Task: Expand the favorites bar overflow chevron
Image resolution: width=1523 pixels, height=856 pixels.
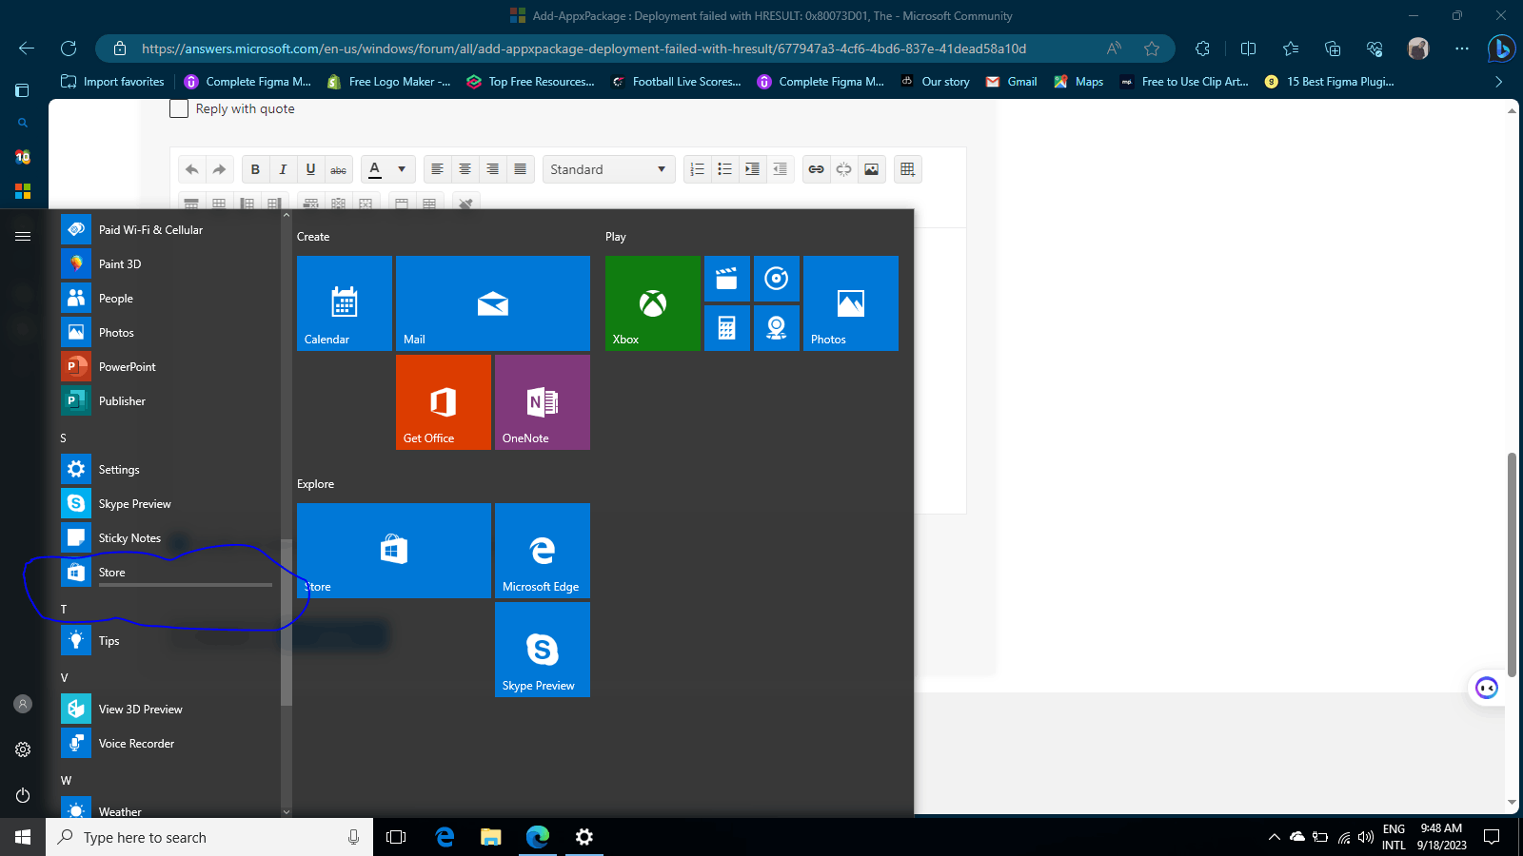Action: tap(1498, 82)
